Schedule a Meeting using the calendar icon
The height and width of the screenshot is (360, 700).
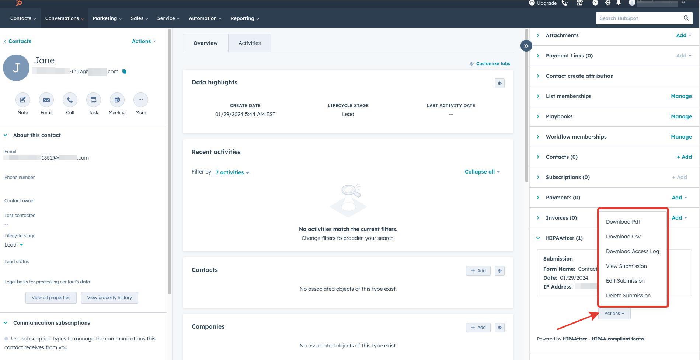click(x=117, y=100)
